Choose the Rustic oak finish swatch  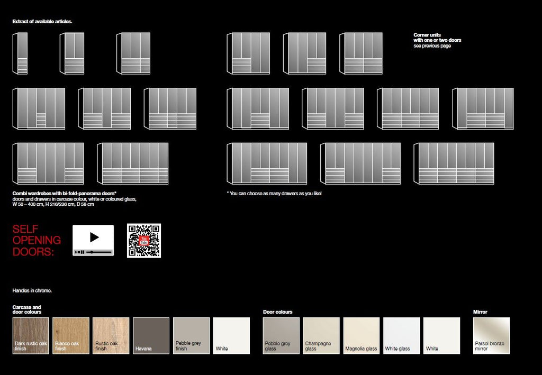click(111, 336)
